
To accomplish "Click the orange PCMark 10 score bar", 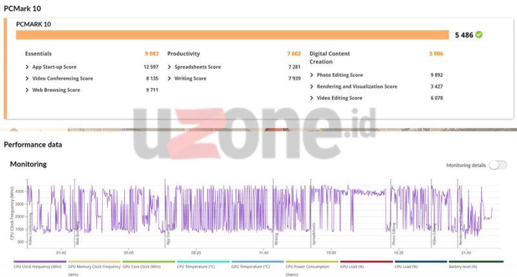I will (233, 35).
